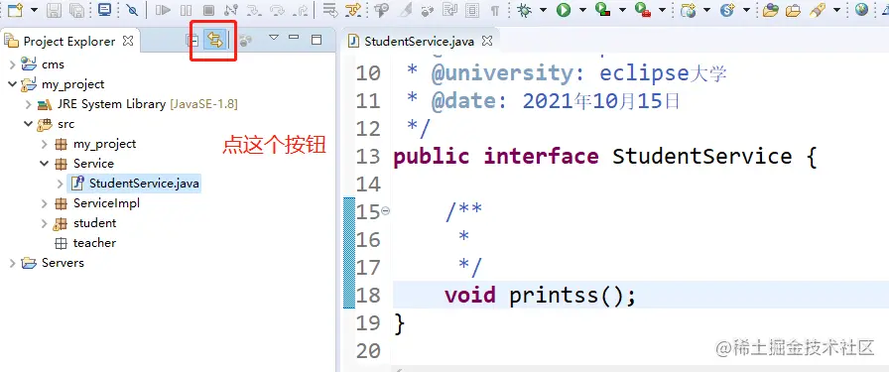Click the Run External Tools toolbox icon
Viewport: 889px width, 372px height.
coord(642,10)
